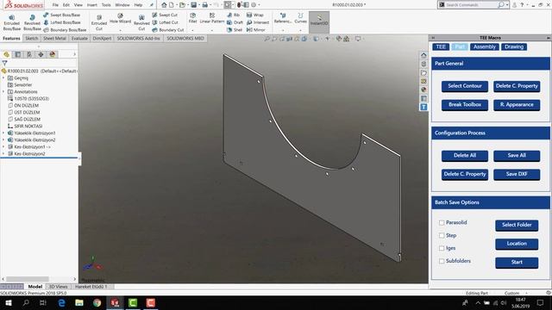Expand Yükseklik-Ekstrüzyon1 feature
This screenshot has height=310, width=552.
click(3, 133)
